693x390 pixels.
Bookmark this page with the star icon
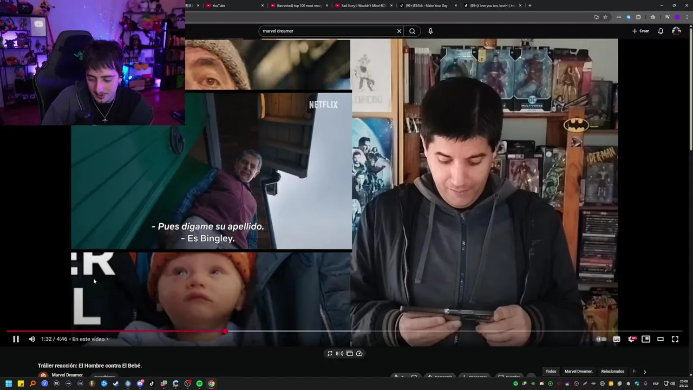point(605,17)
